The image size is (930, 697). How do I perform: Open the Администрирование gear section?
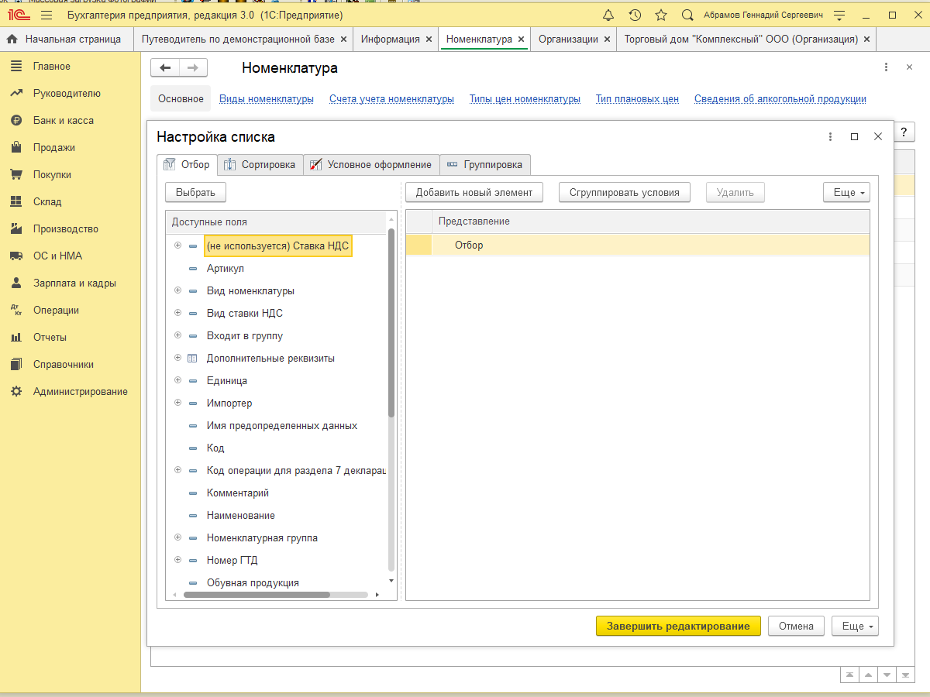click(80, 392)
